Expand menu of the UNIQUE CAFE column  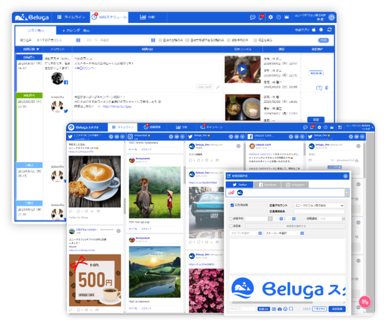point(302,136)
